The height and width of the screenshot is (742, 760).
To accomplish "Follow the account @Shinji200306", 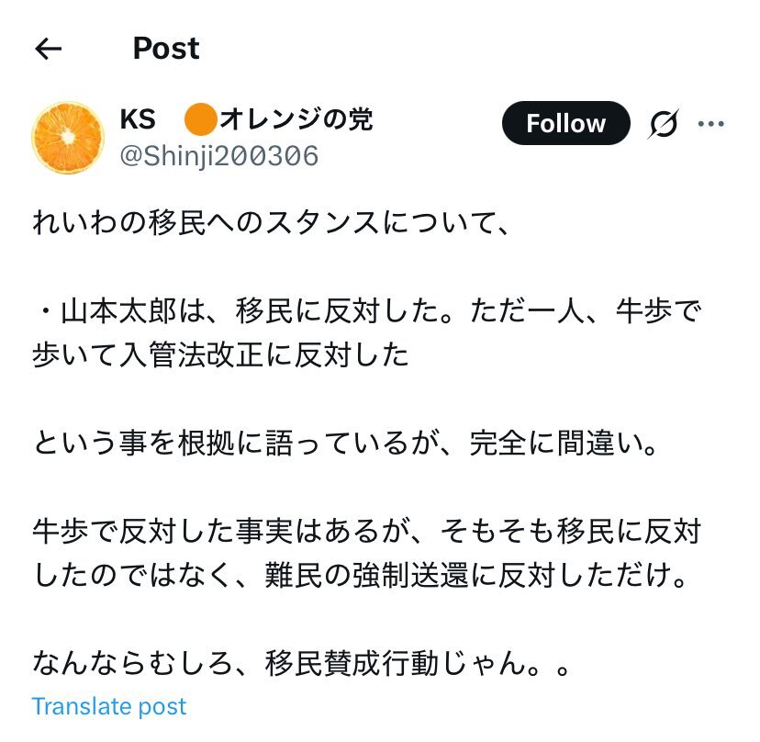I will coord(565,123).
